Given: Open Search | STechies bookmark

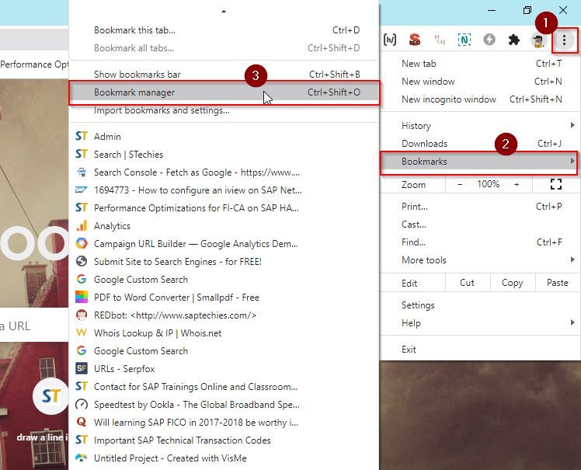Looking at the screenshot, I should pyautogui.click(x=224, y=154).
